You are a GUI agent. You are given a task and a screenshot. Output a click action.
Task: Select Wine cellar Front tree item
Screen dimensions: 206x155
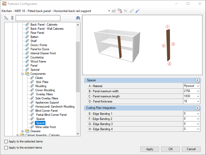pyautogui.click(x=45, y=127)
